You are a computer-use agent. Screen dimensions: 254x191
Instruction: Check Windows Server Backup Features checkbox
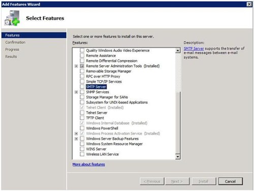(82, 139)
